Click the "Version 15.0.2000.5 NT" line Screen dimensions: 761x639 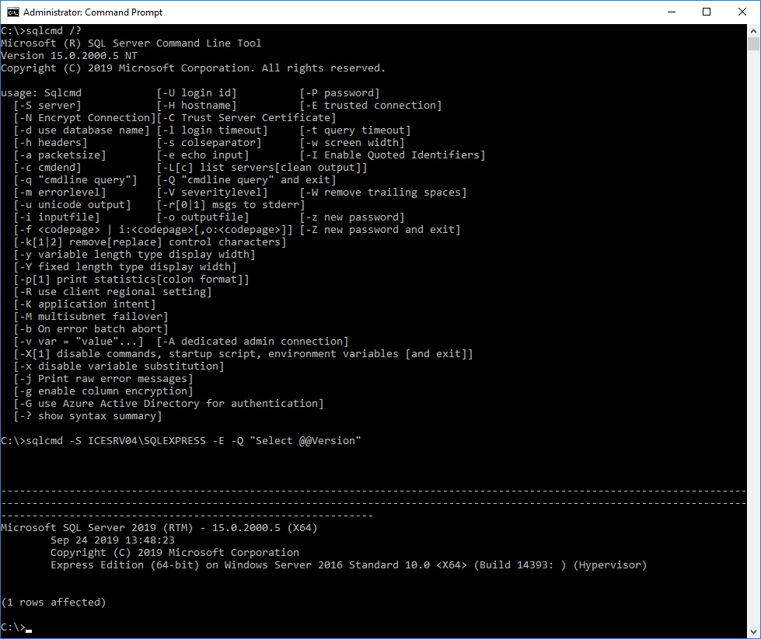(x=69, y=56)
